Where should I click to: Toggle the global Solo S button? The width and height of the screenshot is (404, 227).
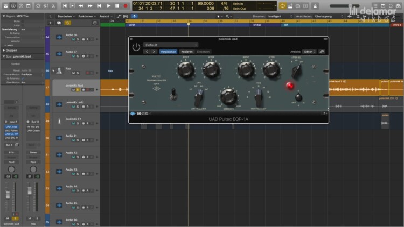tap(67, 23)
